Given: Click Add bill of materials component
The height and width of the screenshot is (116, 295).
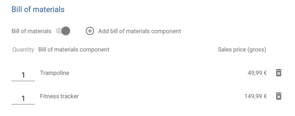Looking at the screenshot, I should 139,31.
